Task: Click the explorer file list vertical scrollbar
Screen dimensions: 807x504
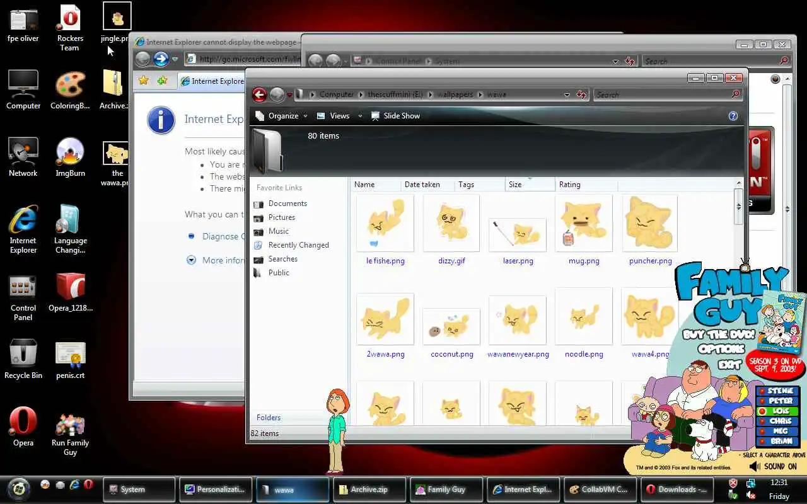Action: click(x=739, y=206)
